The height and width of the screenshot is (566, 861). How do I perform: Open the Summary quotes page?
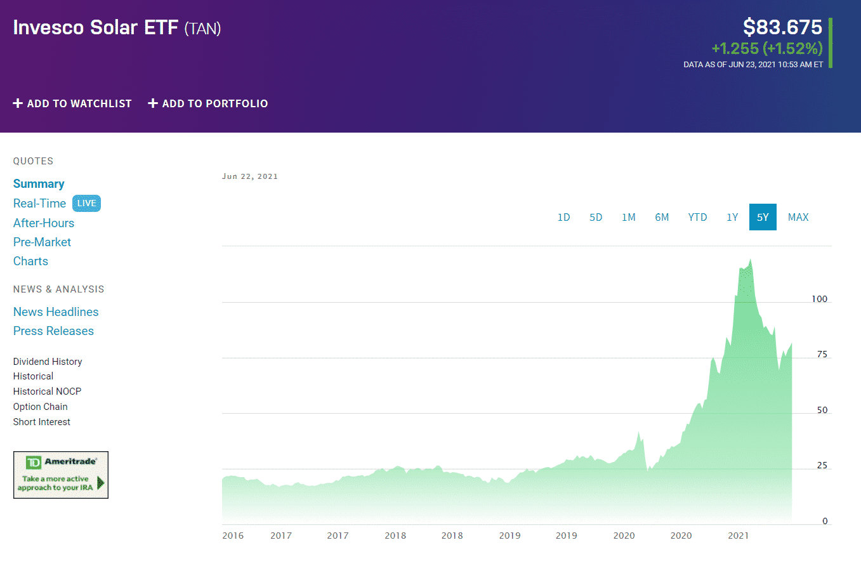(39, 184)
